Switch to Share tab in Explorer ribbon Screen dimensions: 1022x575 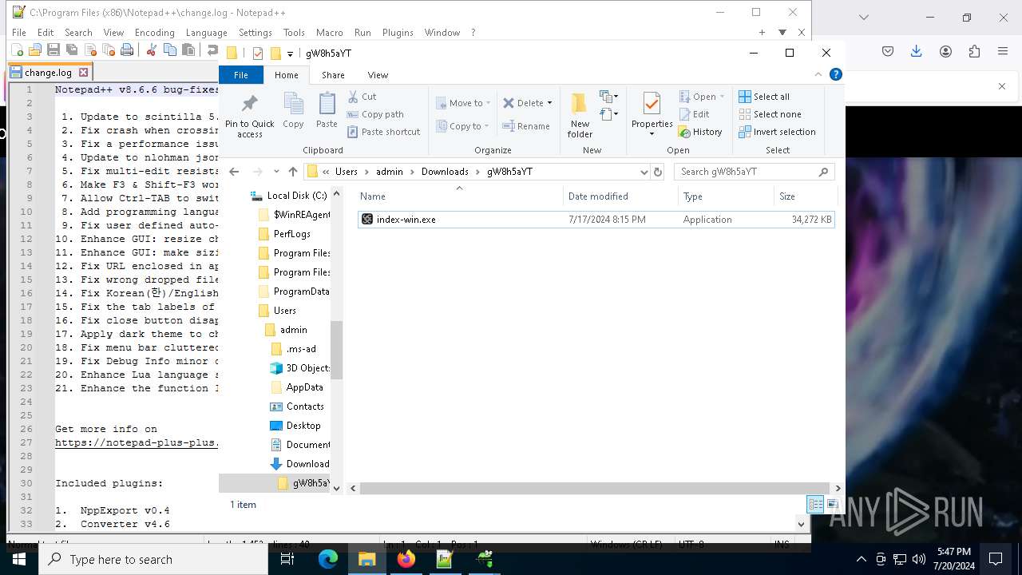point(333,75)
